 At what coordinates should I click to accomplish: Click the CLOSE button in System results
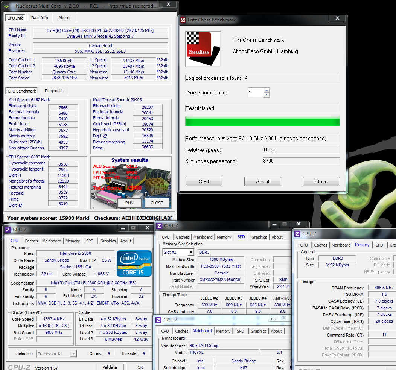tap(157, 203)
